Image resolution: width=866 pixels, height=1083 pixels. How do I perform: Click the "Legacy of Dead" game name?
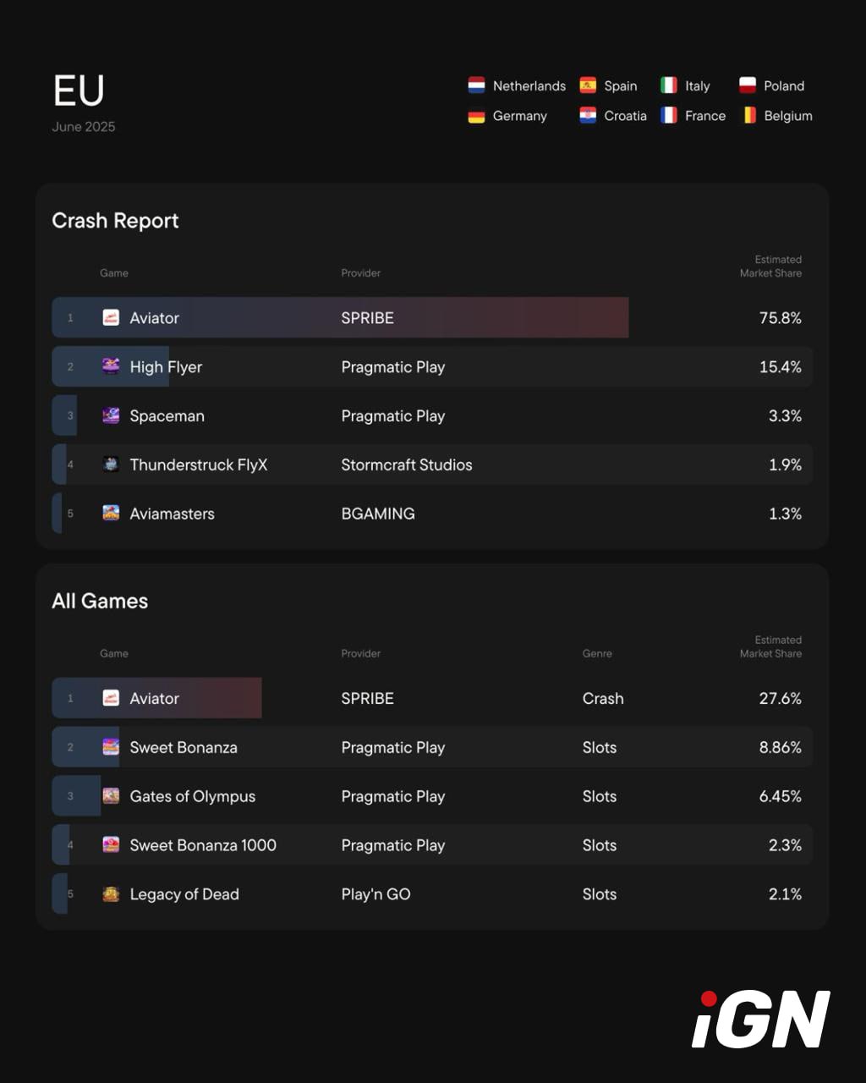point(184,894)
